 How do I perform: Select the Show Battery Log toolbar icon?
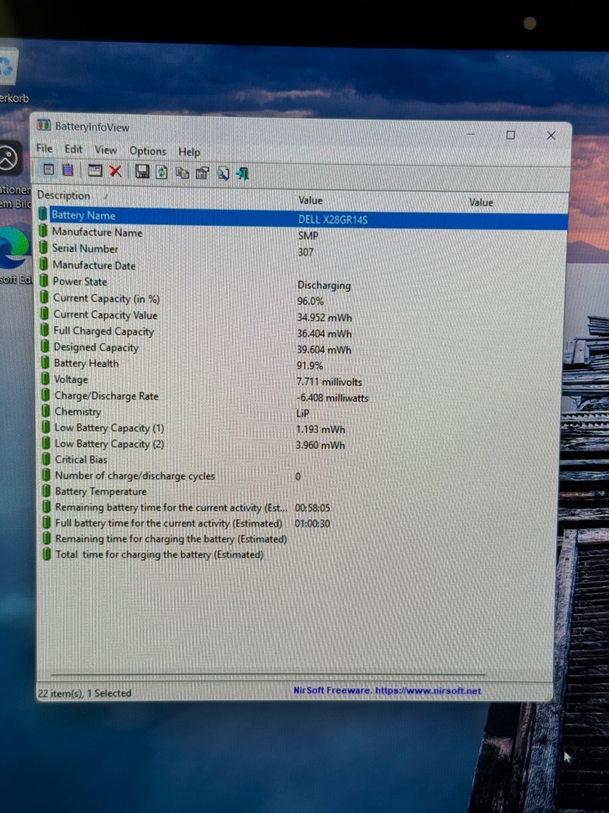[67, 170]
